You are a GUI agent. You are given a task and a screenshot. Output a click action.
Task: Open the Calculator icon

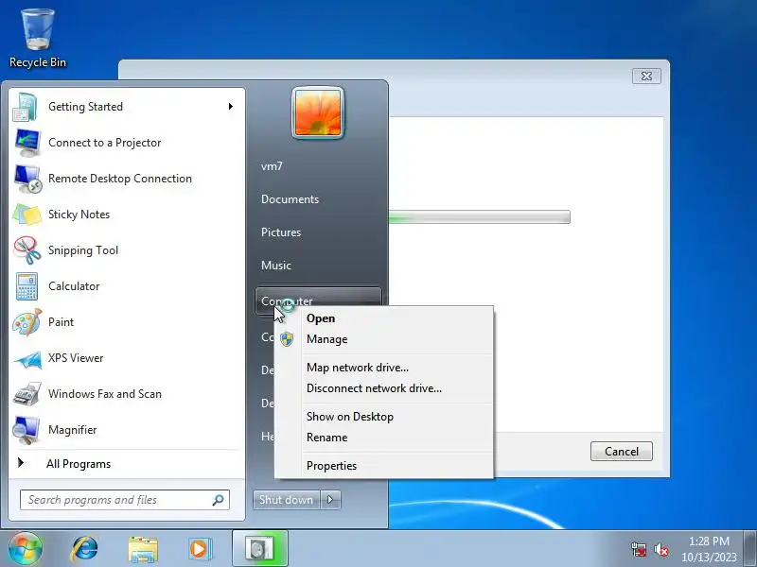coord(27,286)
